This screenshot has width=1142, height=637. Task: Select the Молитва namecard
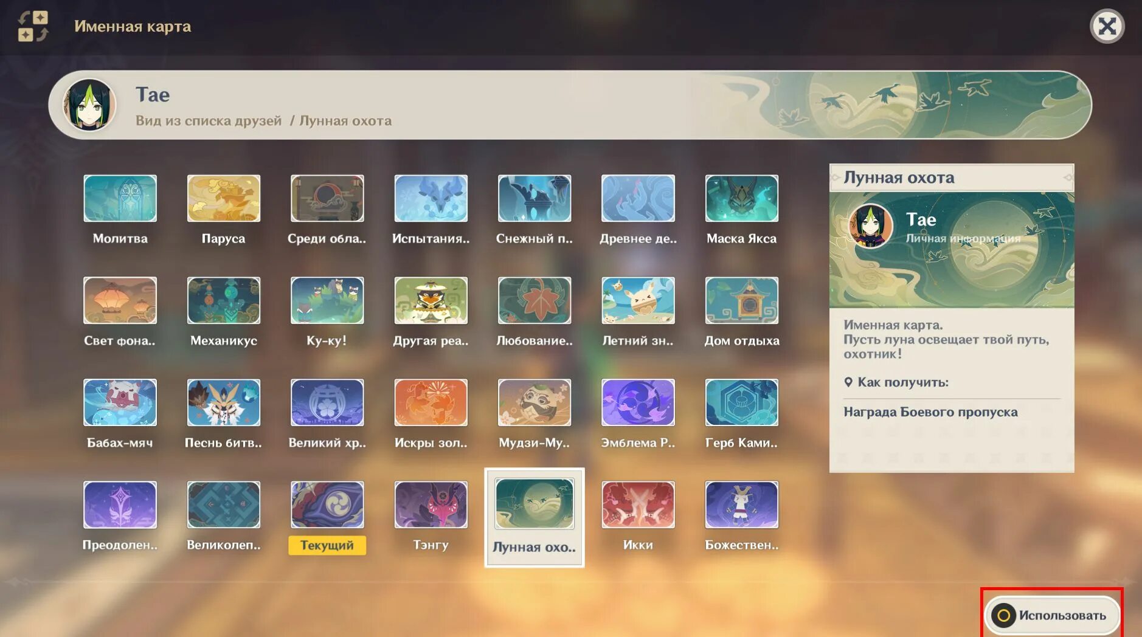120,199
